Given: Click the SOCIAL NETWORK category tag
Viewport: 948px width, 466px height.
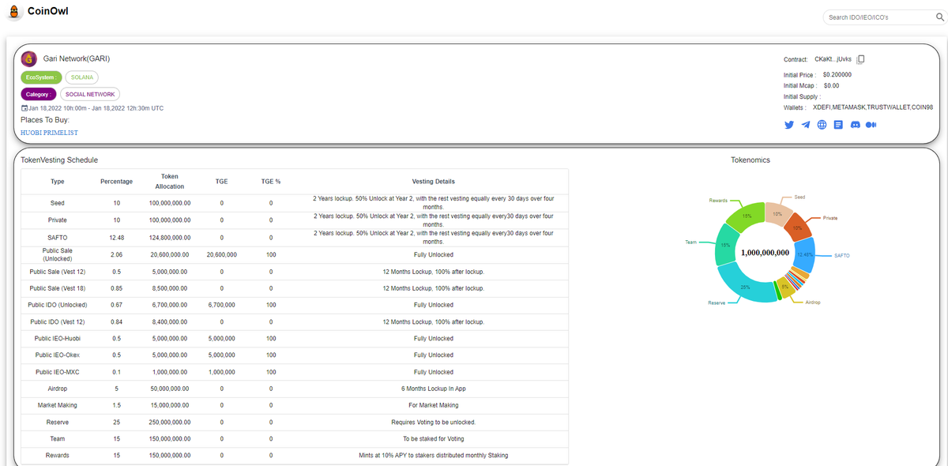Looking at the screenshot, I should (x=90, y=94).
